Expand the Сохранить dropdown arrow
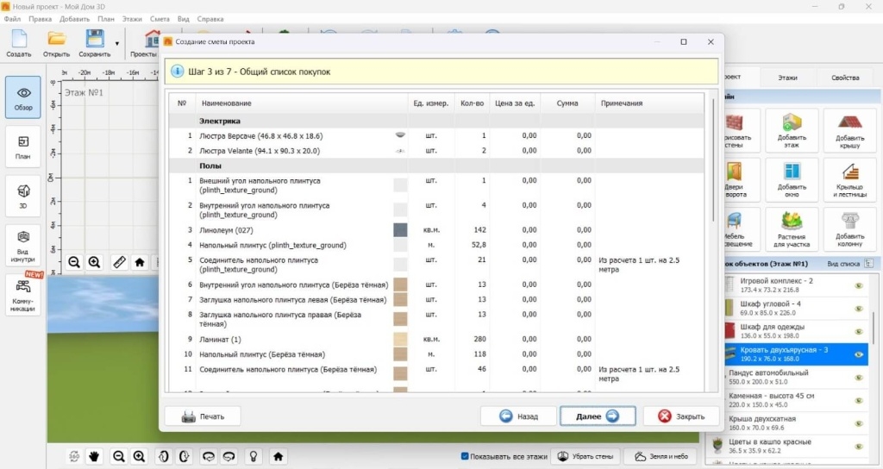This screenshot has height=469, width=883. tap(117, 42)
